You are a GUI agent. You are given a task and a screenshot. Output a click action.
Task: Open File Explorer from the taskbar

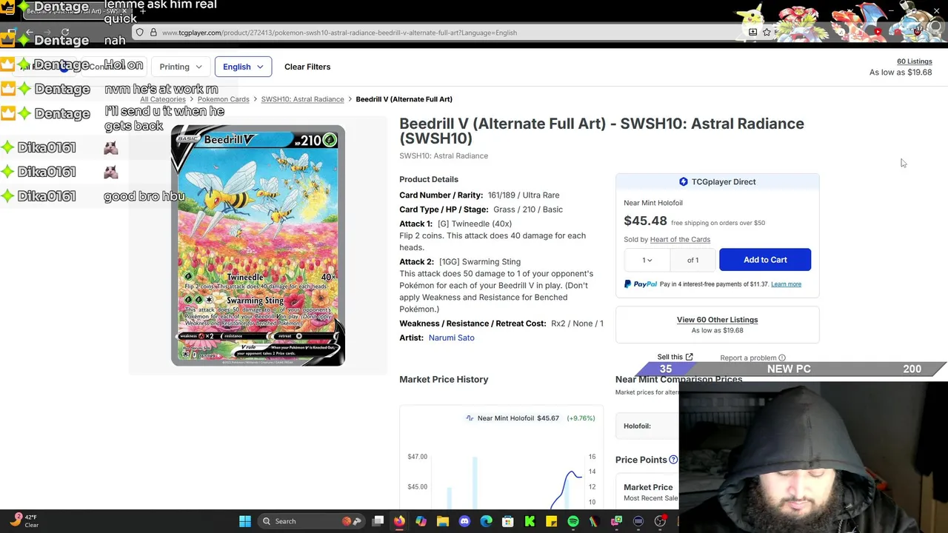(x=443, y=521)
